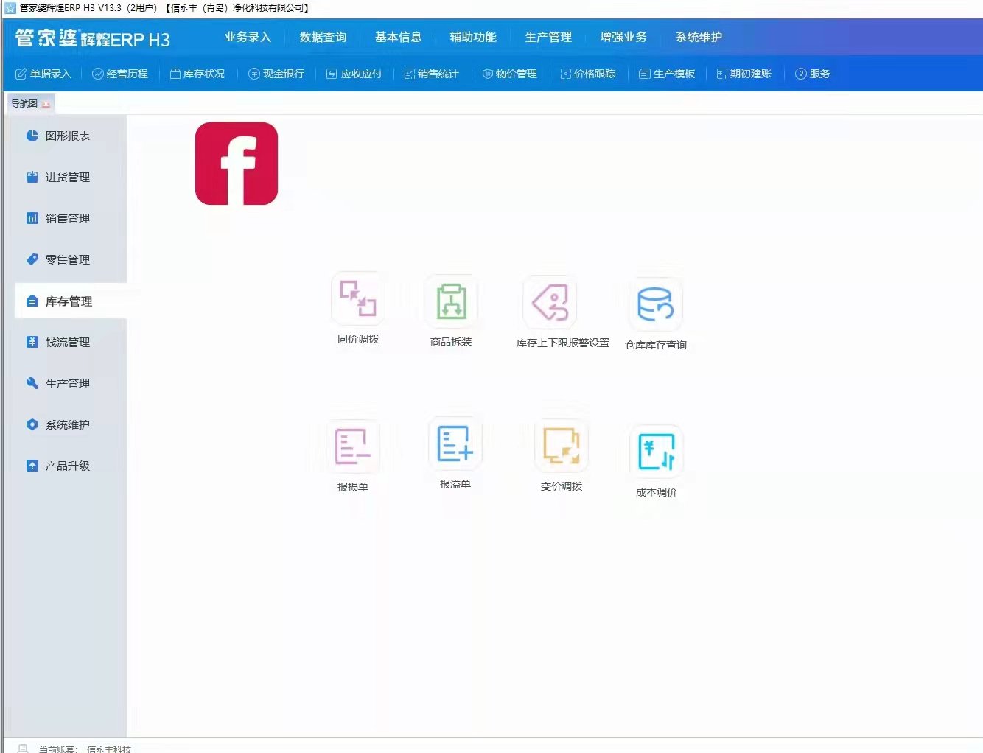Click the 服务 help toolbar item

(813, 74)
